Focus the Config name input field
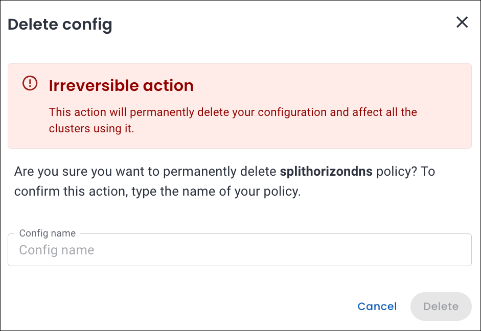 pos(239,250)
